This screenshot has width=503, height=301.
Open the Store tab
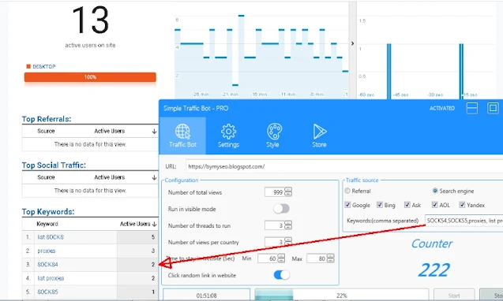[x=320, y=136]
